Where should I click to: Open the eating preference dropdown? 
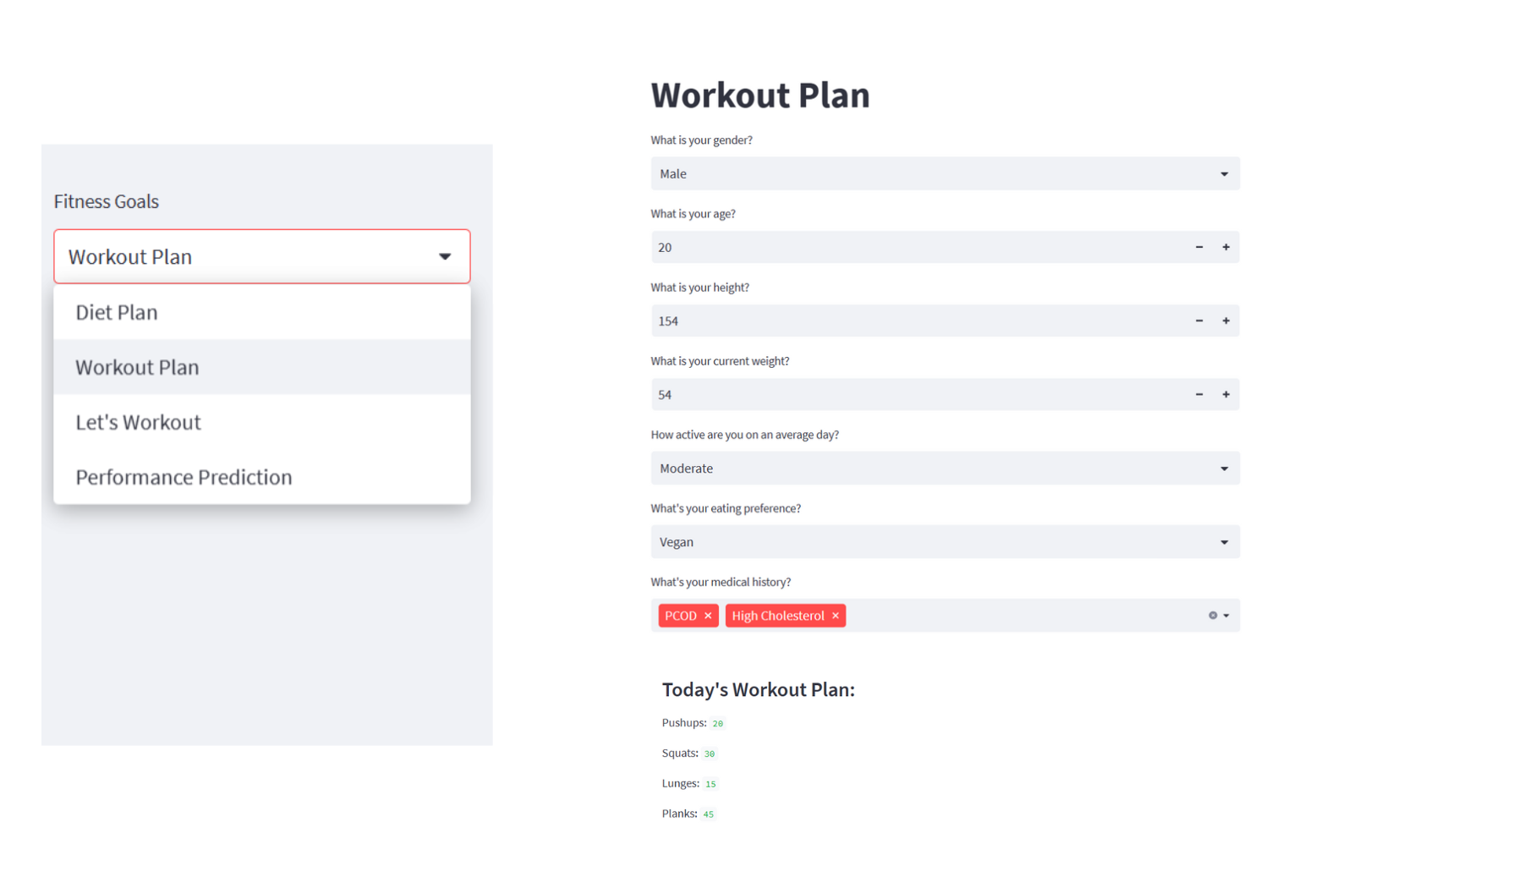tap(944, 541)
